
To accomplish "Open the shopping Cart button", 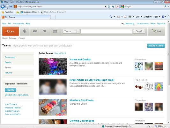I will 157,31.
